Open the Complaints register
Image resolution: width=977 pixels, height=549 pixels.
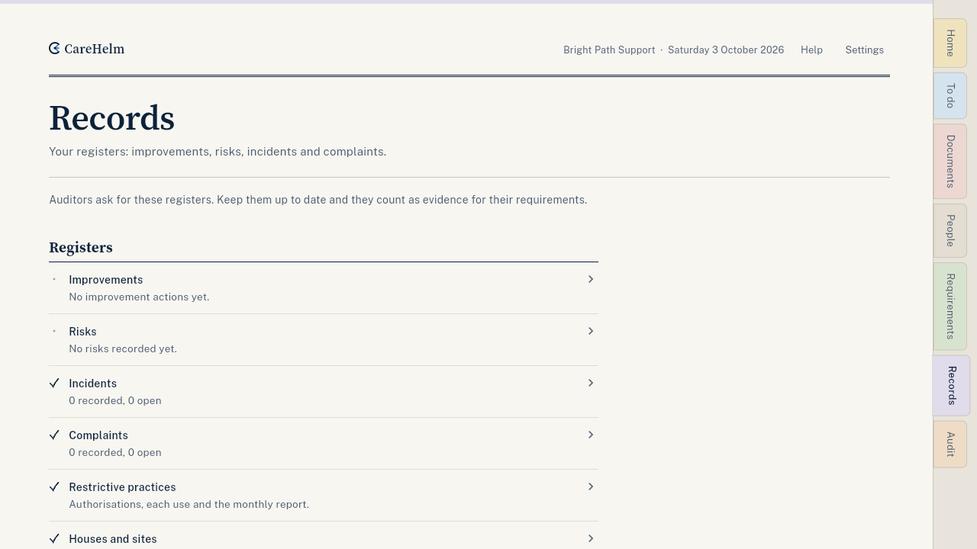tap(324, 444)
